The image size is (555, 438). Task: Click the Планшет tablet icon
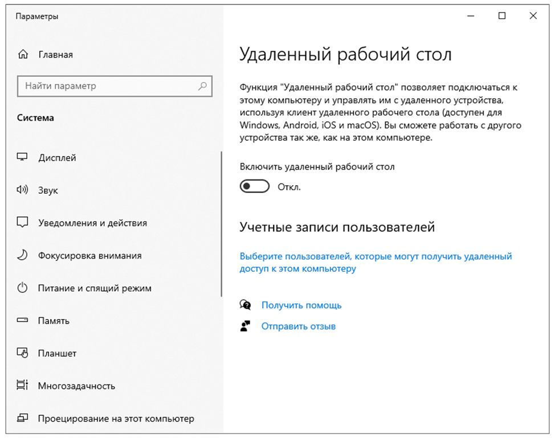(23, 353)
